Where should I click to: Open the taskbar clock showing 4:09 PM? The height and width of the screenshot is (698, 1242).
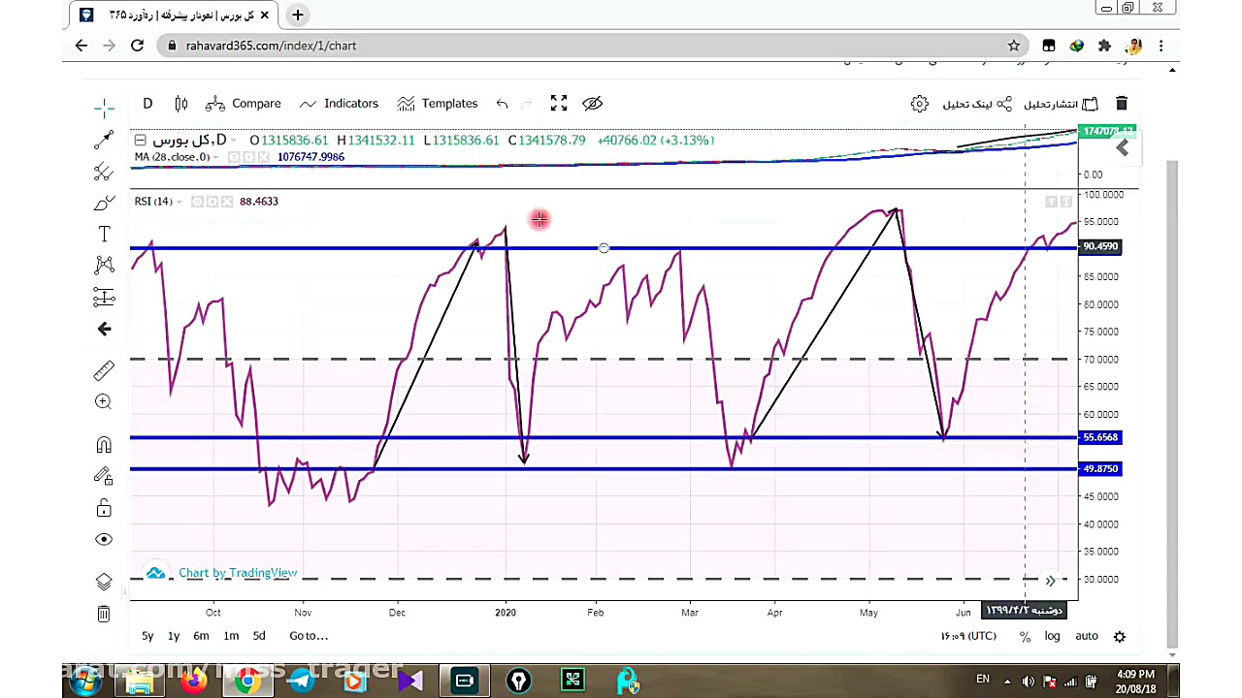pyautogui.click(x=1136, y=681)
